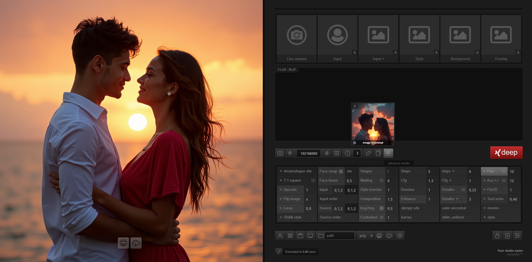Open the Controlnet list menu icon
532x262 pixels.
[381, 217]
